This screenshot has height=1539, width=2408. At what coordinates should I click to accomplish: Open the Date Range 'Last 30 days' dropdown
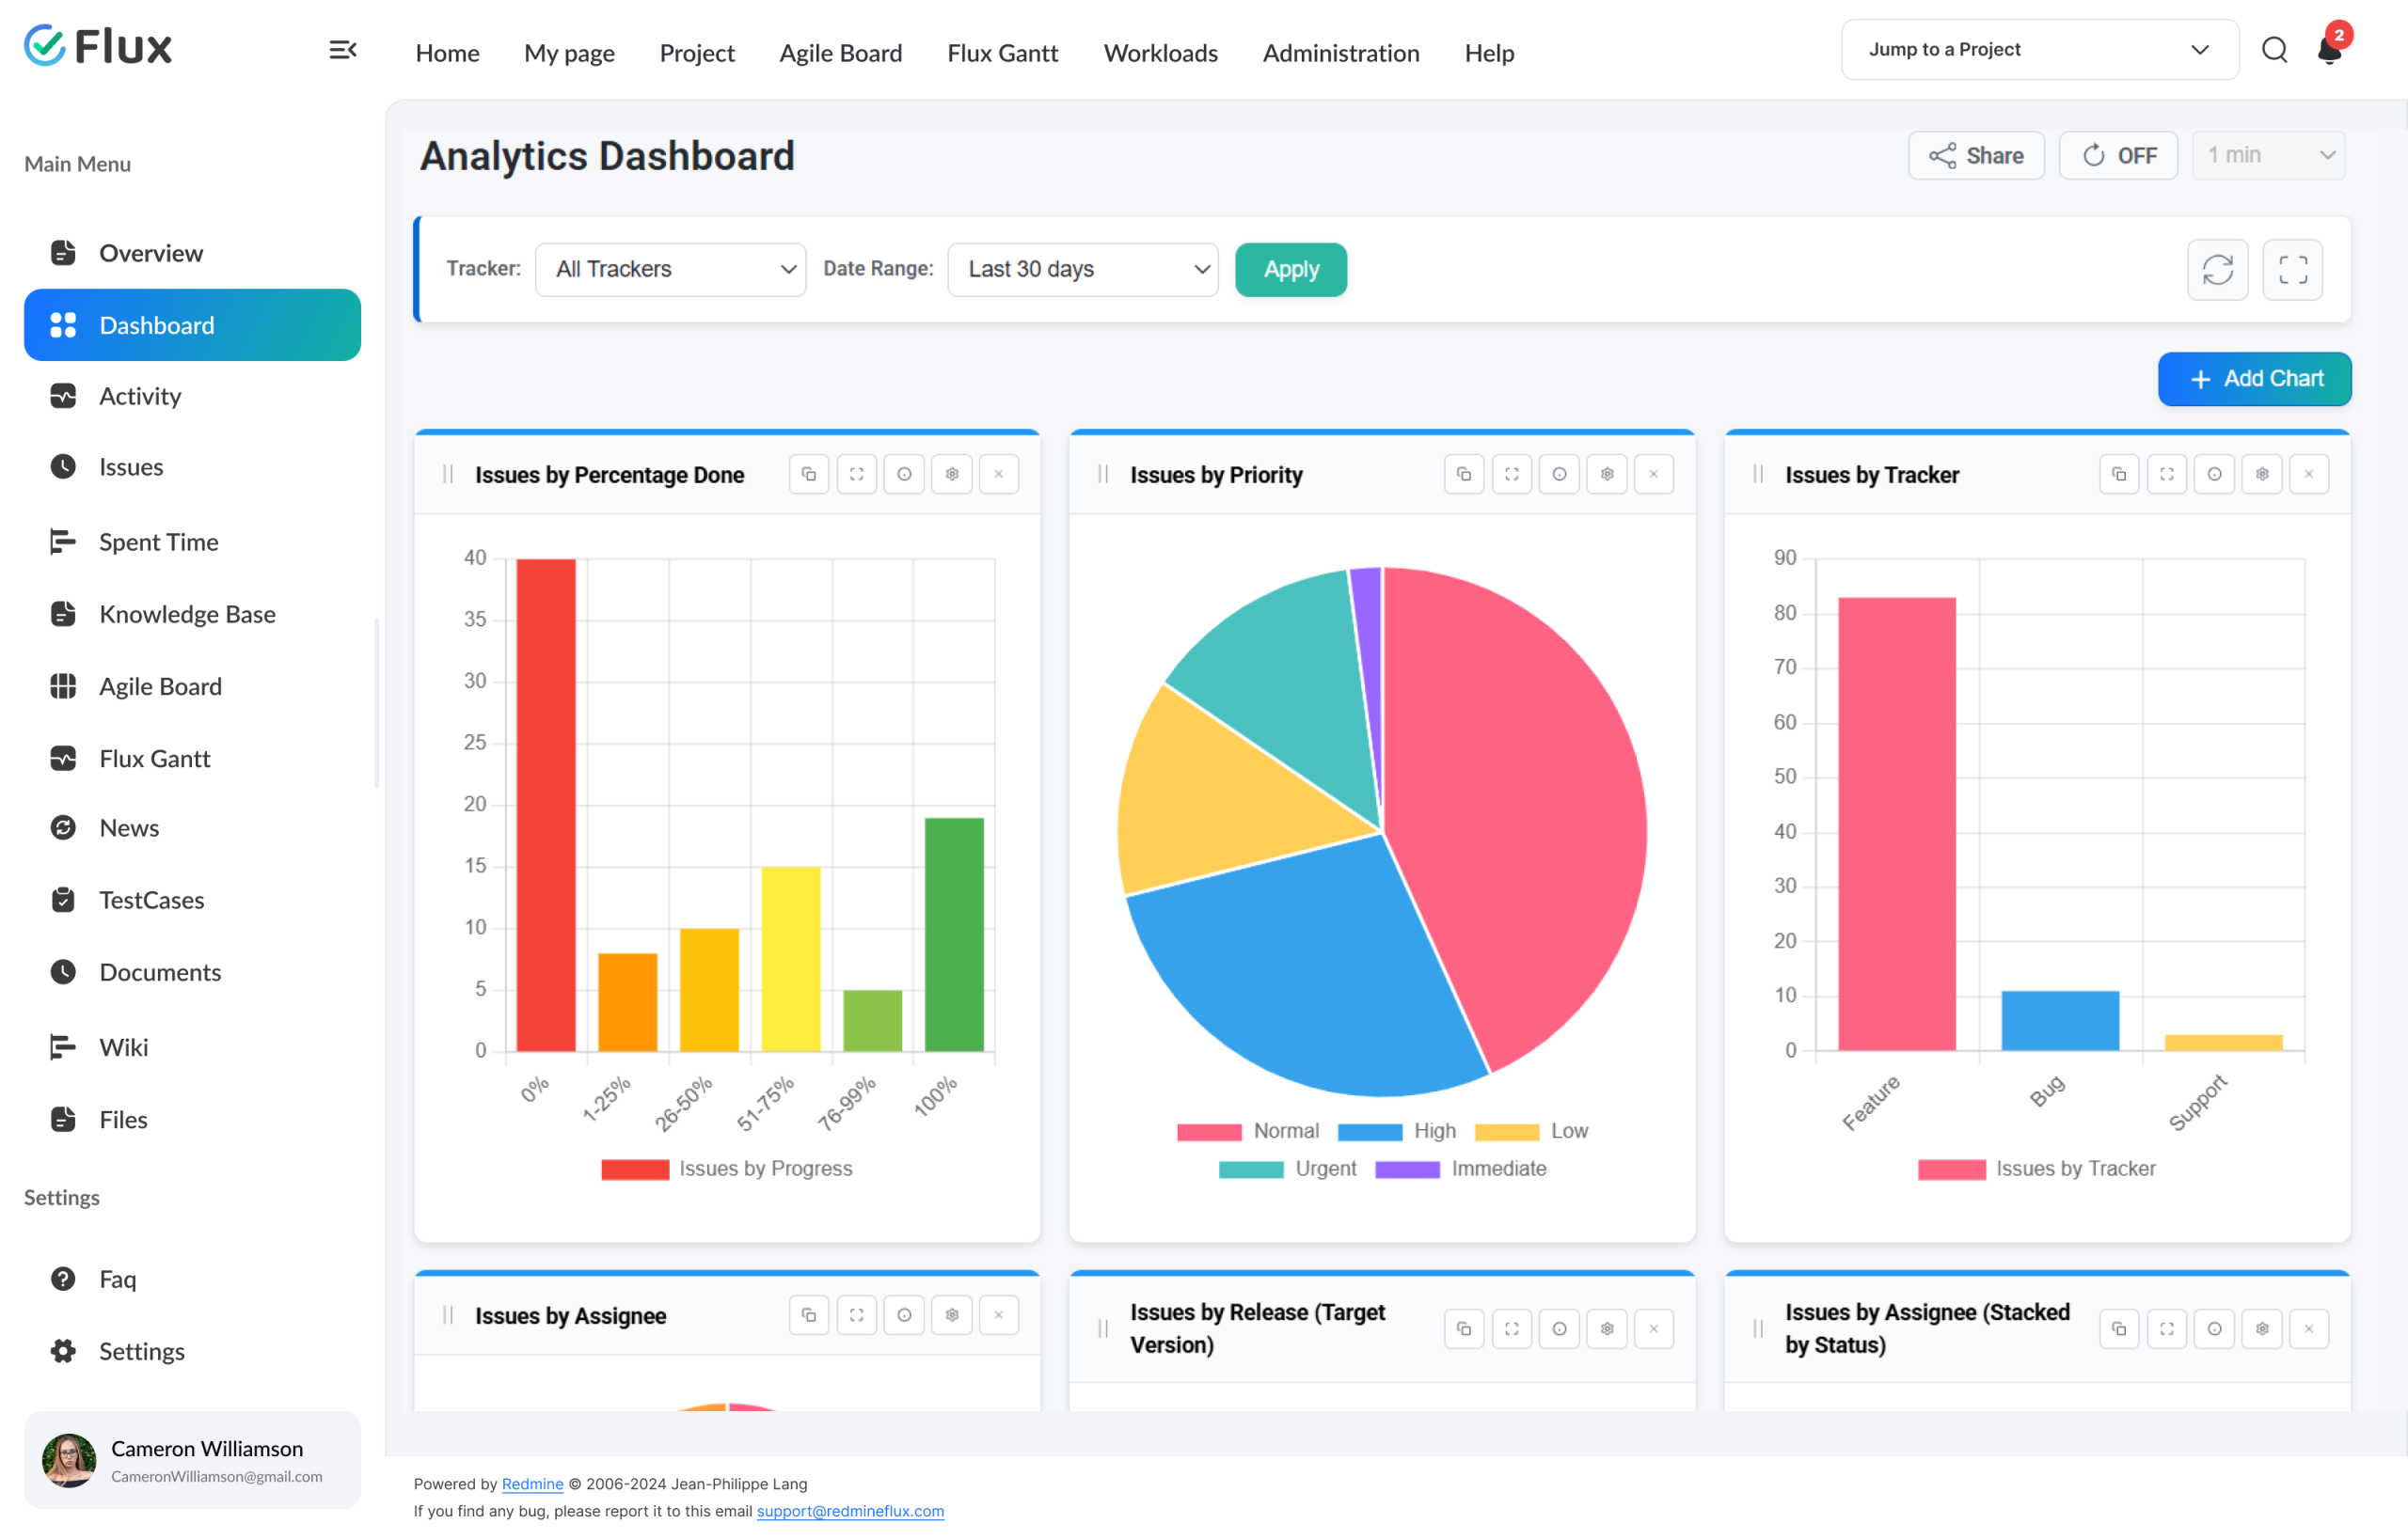click(x=1083, y=270)
